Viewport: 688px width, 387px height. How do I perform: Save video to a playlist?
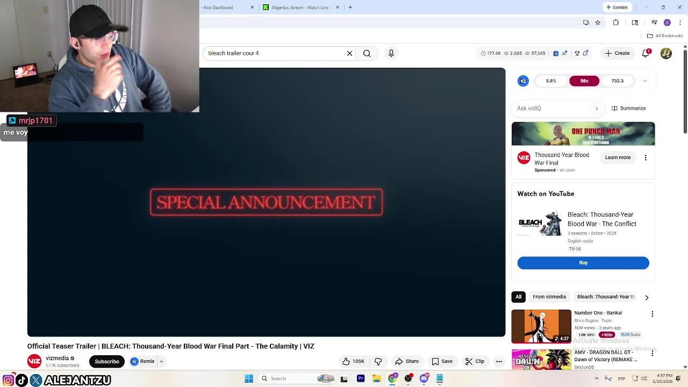(442, 362)
